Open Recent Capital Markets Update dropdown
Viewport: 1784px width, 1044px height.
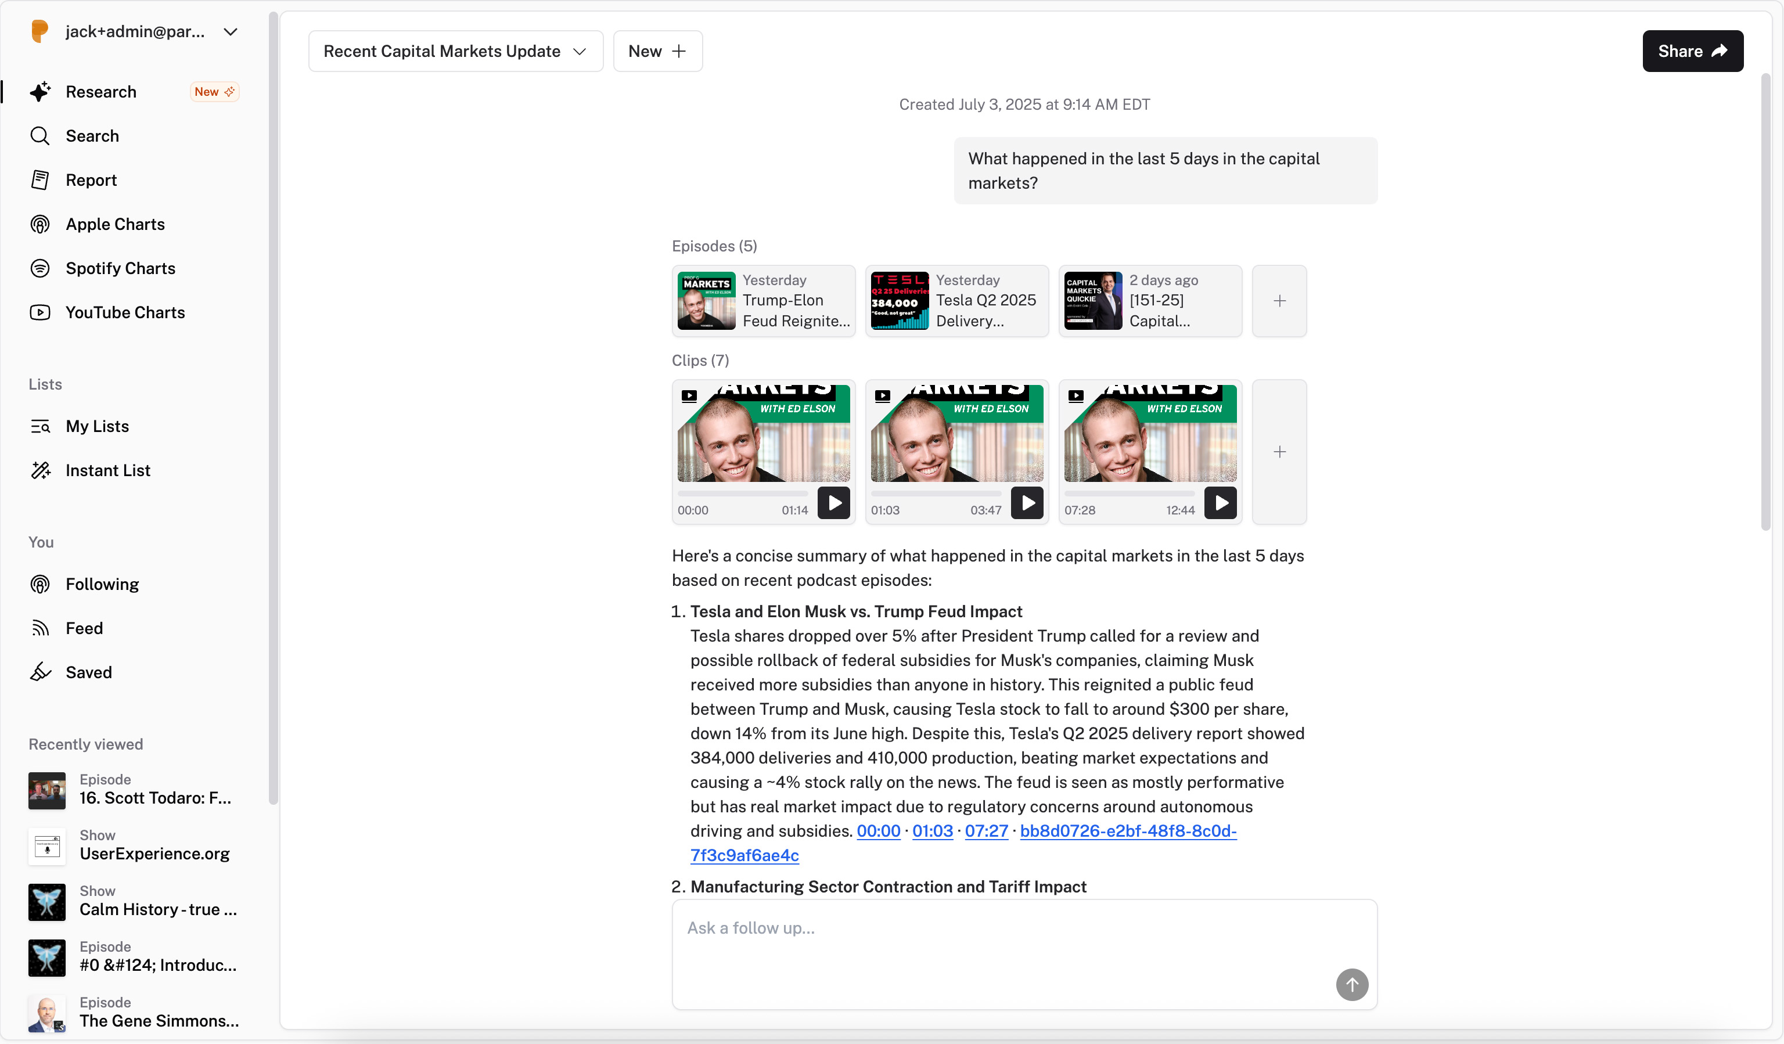(x=456, y=51)
